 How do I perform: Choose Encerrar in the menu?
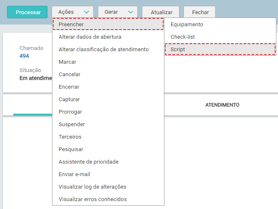pyautogui.click(x=108, y=87)
